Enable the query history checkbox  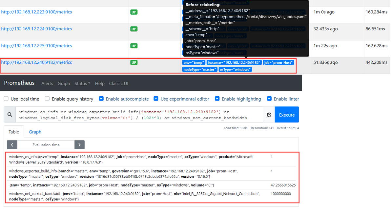pyautogui.click(x=47, y=99)
